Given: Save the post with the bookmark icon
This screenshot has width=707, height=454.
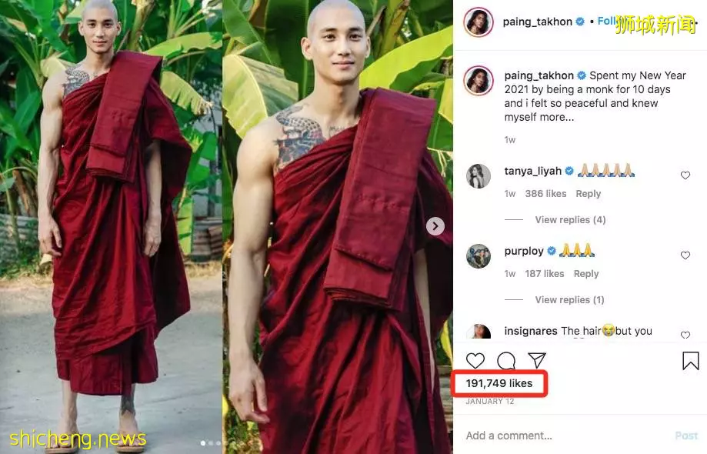Looking at the screenshot, I should pos(690,361).
